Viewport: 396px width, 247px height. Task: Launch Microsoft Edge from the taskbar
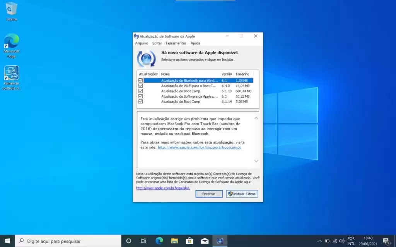click(x=159, y=241)
